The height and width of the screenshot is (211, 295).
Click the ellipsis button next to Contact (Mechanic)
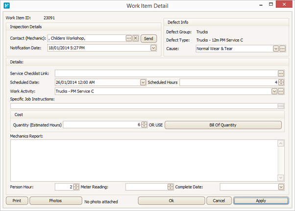coord(129,38)
